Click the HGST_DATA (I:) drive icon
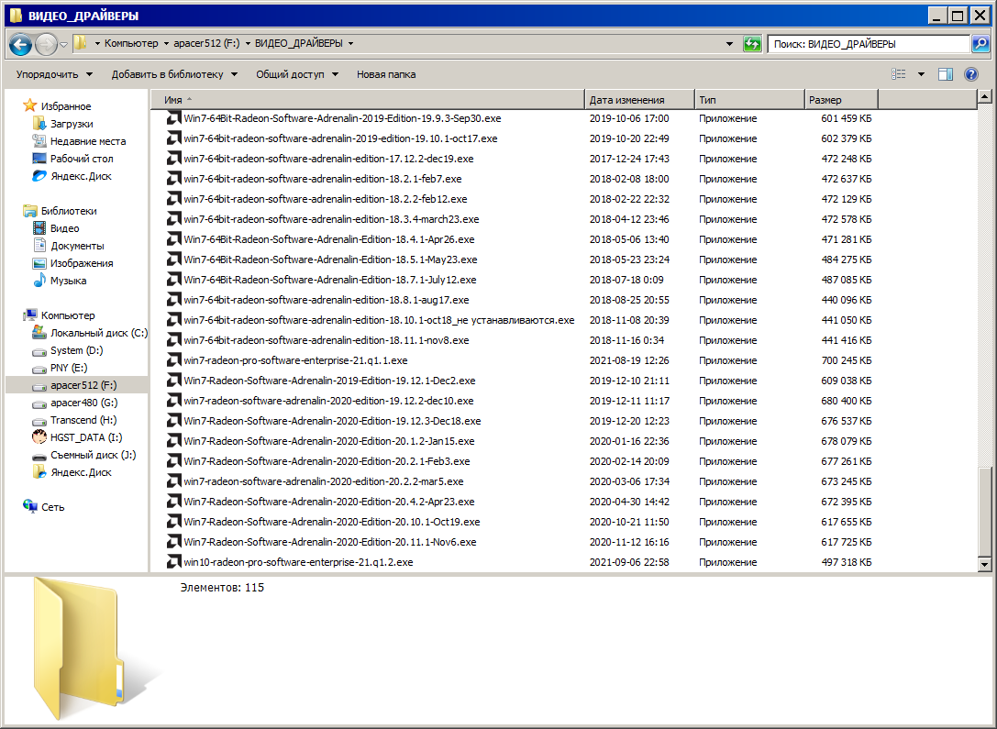Image resolution: width=997 pixels, height=729 pixels. (39, 437)
